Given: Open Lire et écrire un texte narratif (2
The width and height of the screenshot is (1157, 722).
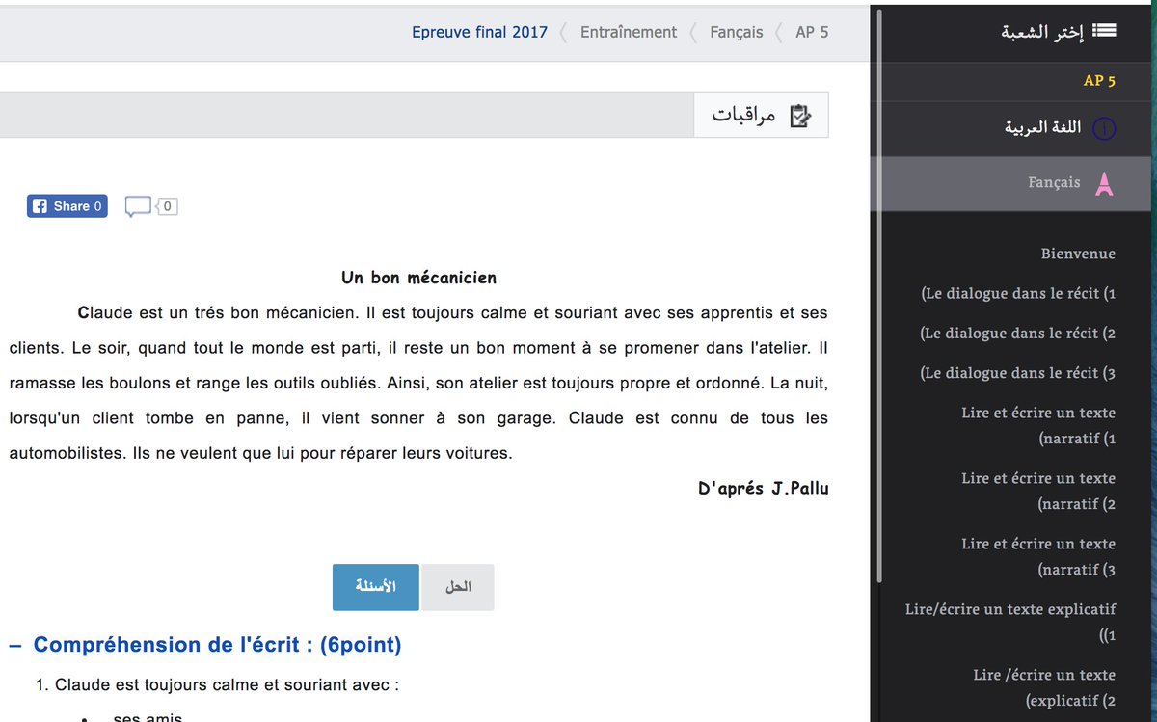Looking at the screenshot, I should (1038, 491).
